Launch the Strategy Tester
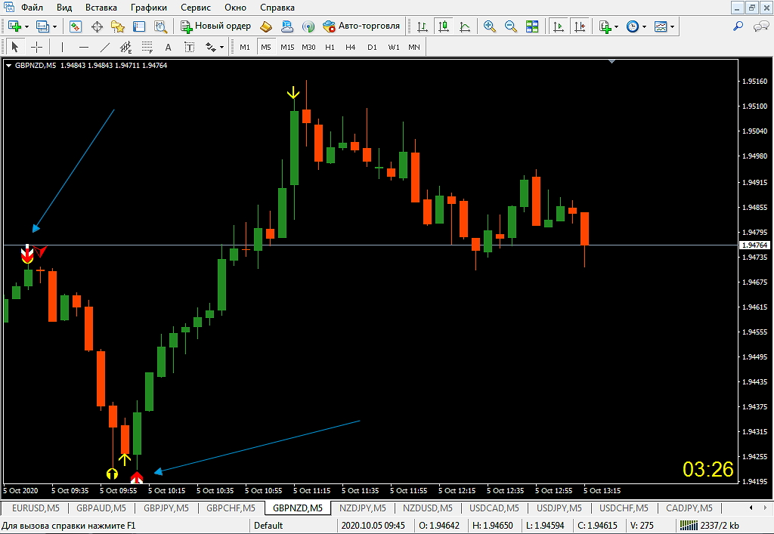The width and height of the screenshot is (774, 534). (160, 26)
